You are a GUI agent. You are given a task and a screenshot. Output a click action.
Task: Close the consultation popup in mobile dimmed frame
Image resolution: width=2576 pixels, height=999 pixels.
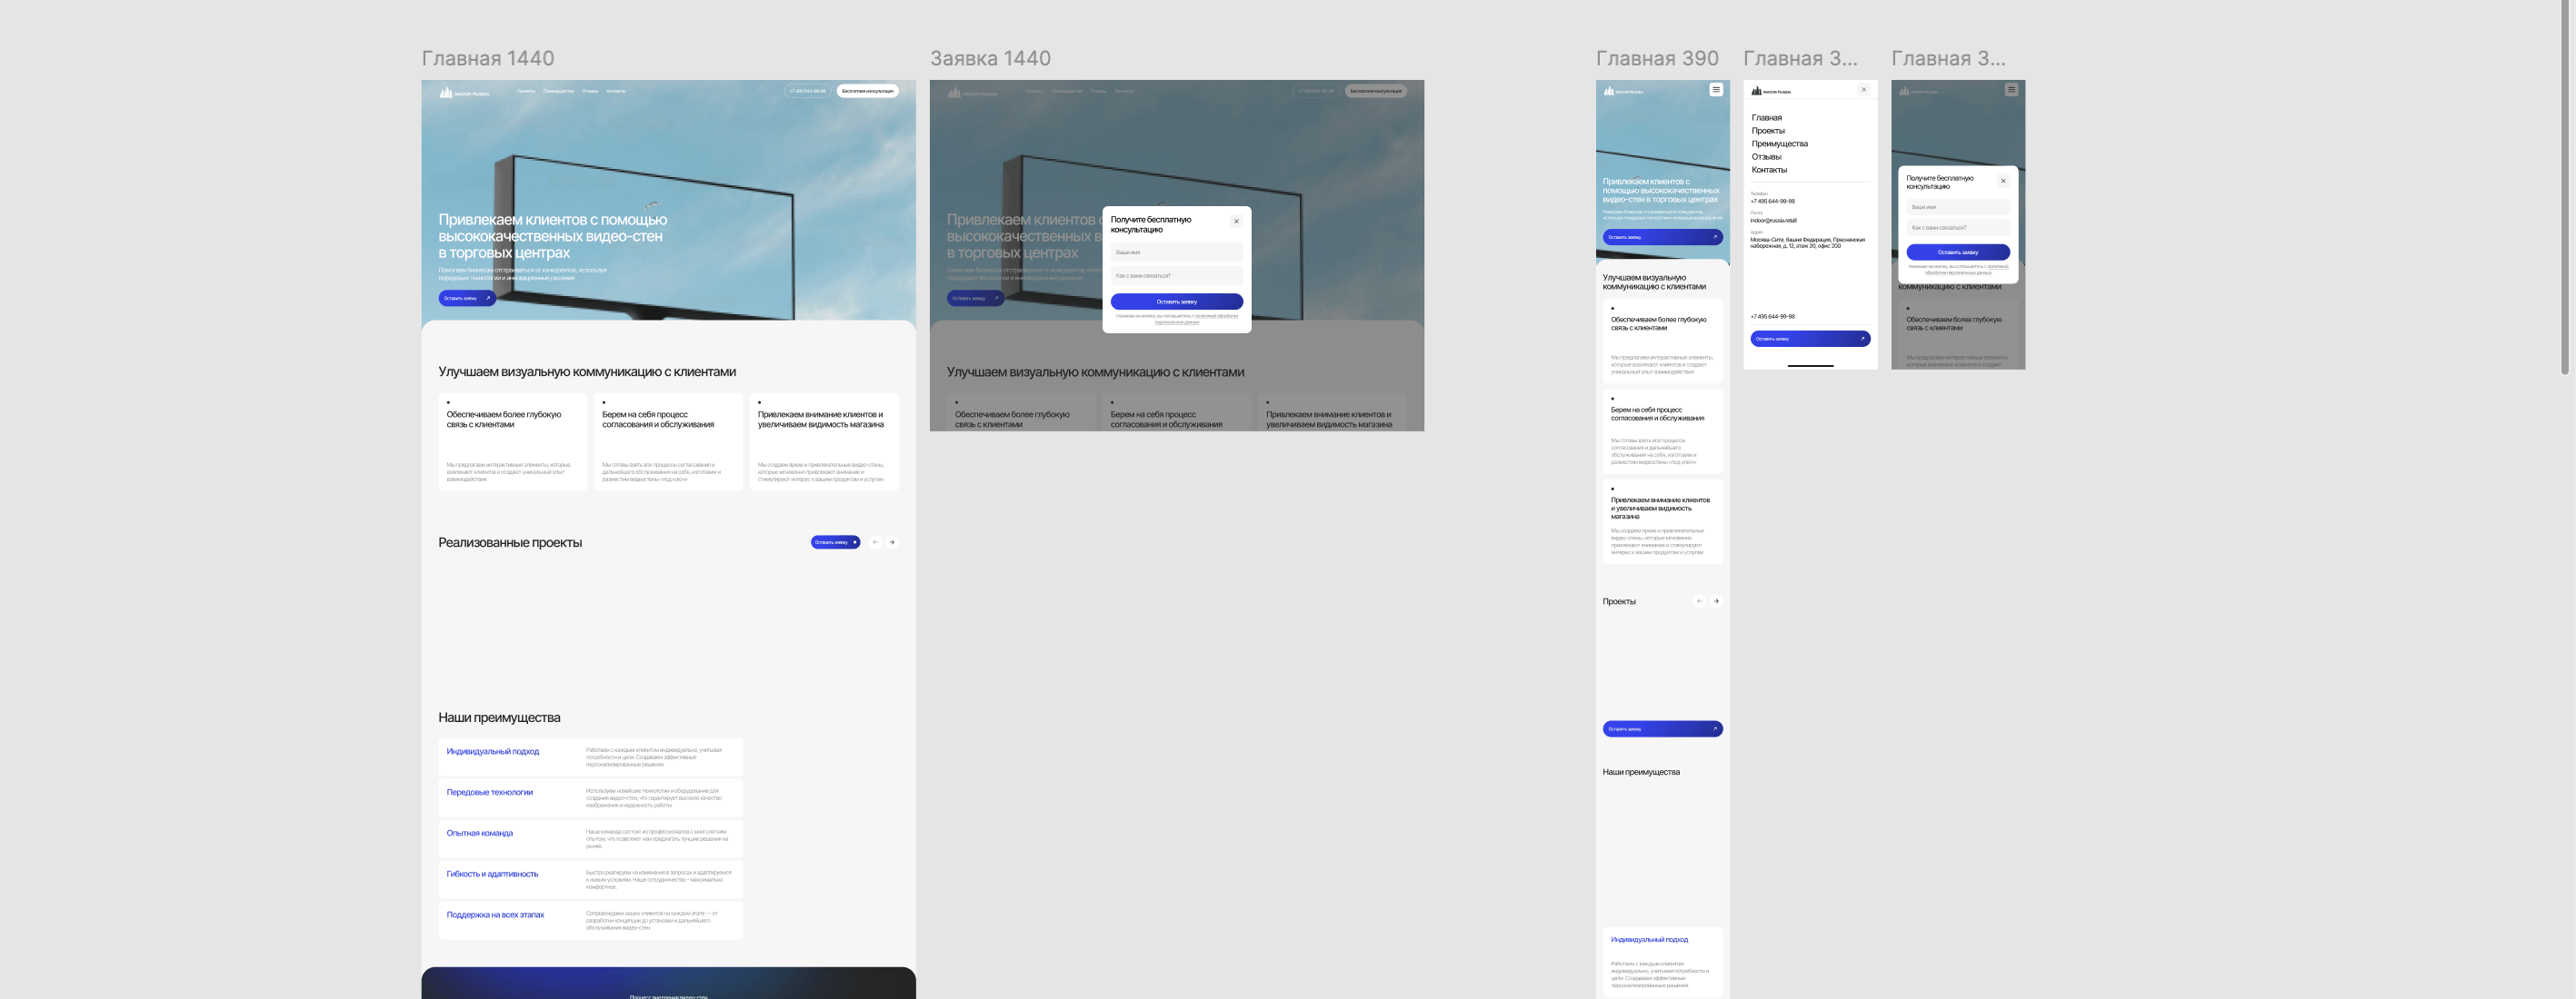point(2002,181)
